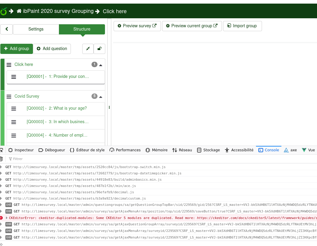
Task: Click the sidebar resize handle dots
Action: click(109, 107)
